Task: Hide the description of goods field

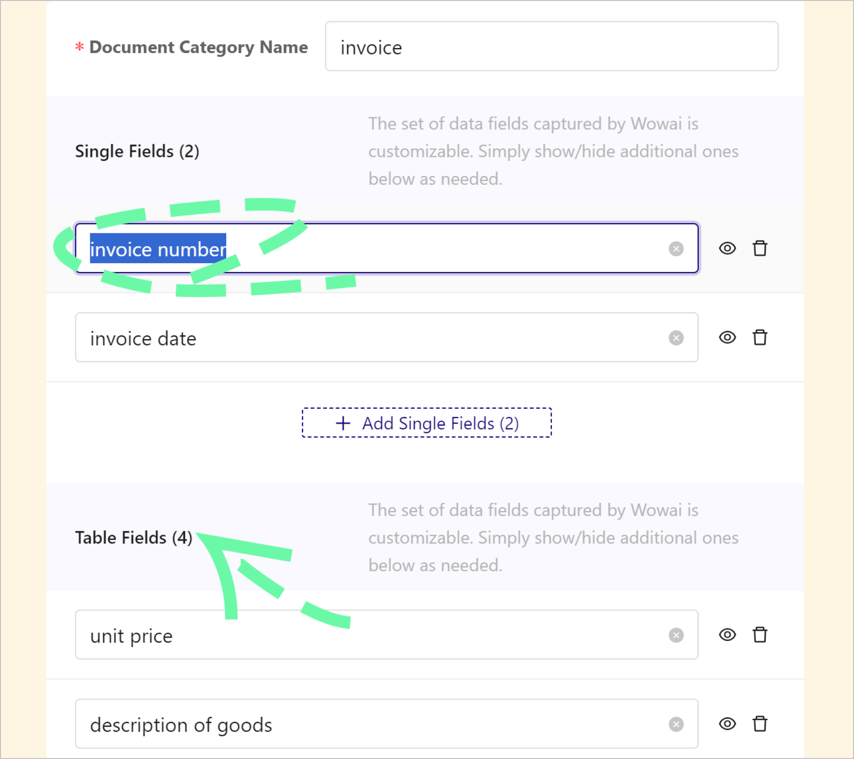Action: tap(727, 724)
